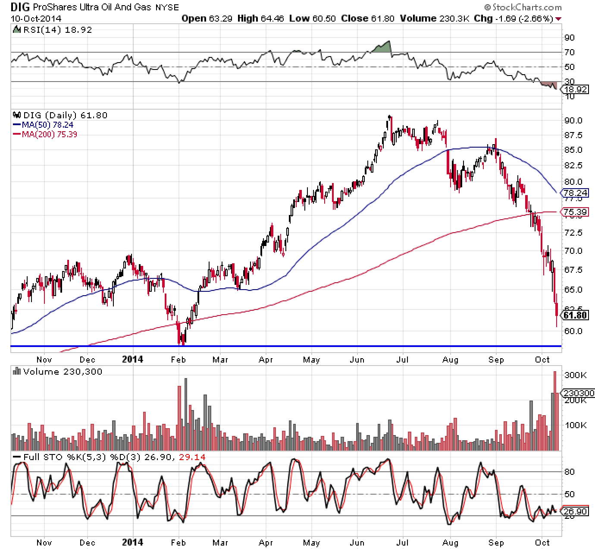The image size is (595, 549).
Task: Click the 'RSI(14) 18.92' panel label
Action: pos(57,30)
